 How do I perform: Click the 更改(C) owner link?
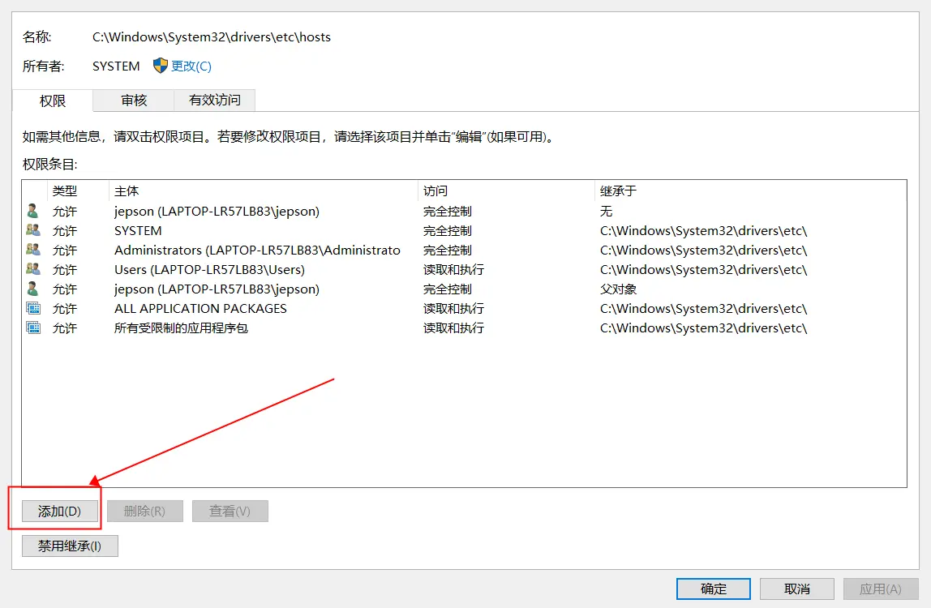point(191,66)
